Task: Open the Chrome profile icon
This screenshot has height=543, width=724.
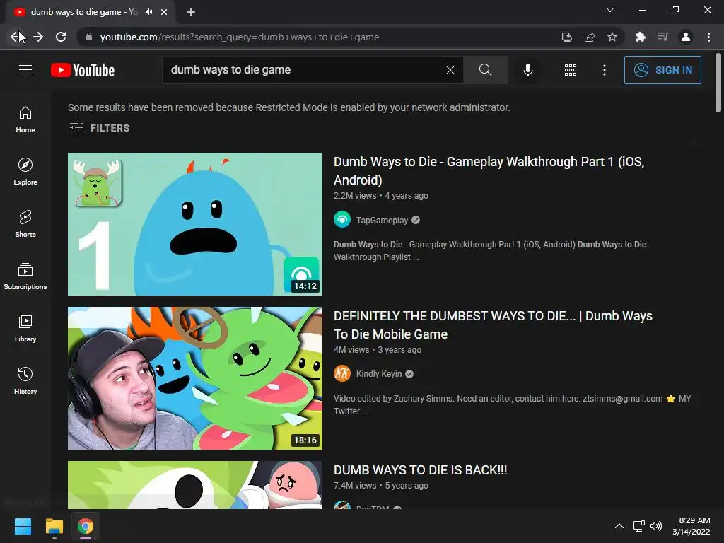Action: pos(686,37)
